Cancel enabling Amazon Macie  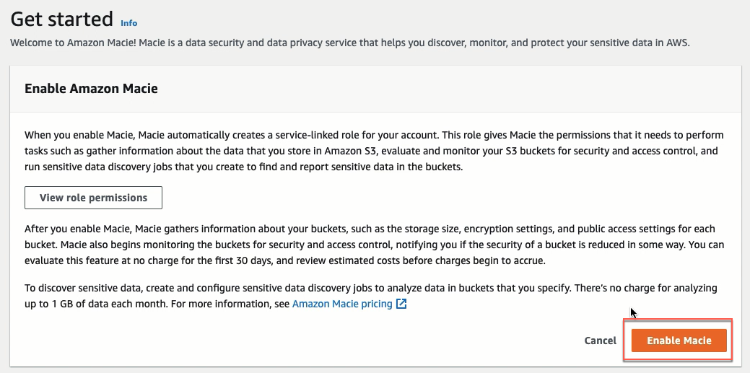[x=601, y=341]
